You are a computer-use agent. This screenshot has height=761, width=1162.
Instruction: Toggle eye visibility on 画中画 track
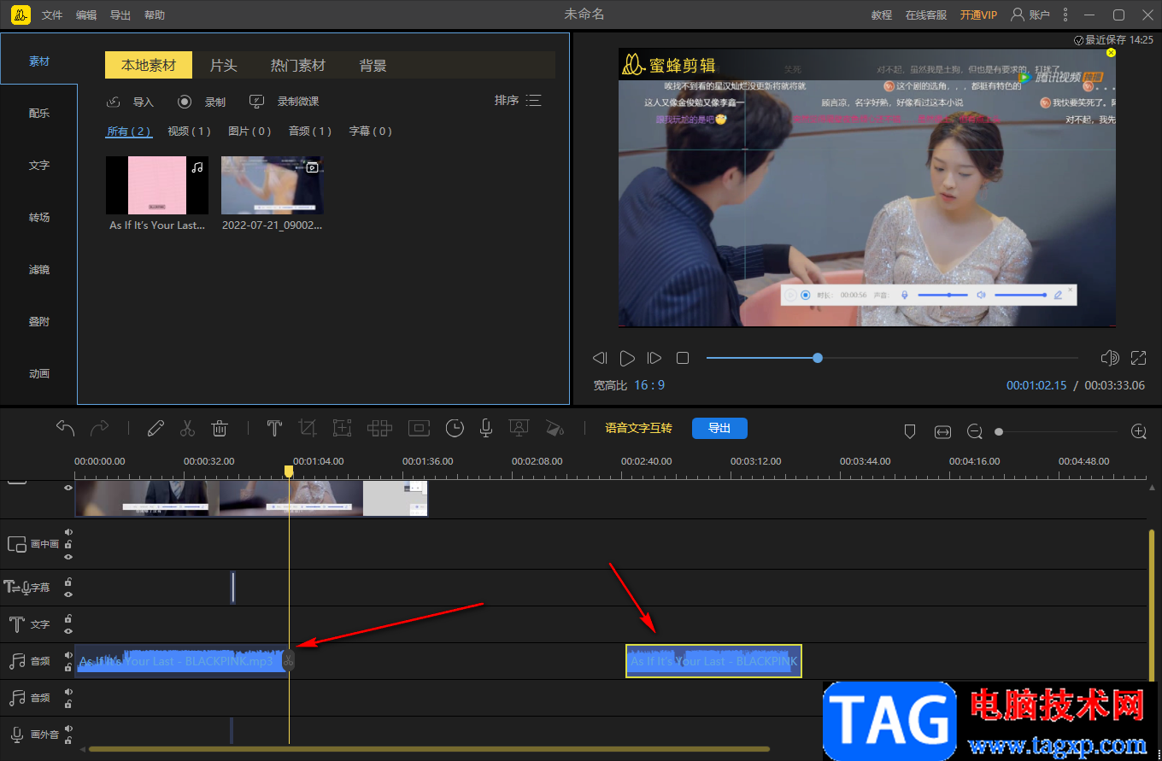[68, 556]
